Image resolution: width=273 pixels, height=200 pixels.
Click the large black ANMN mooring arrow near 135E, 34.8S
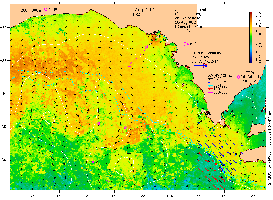(200, 122)
